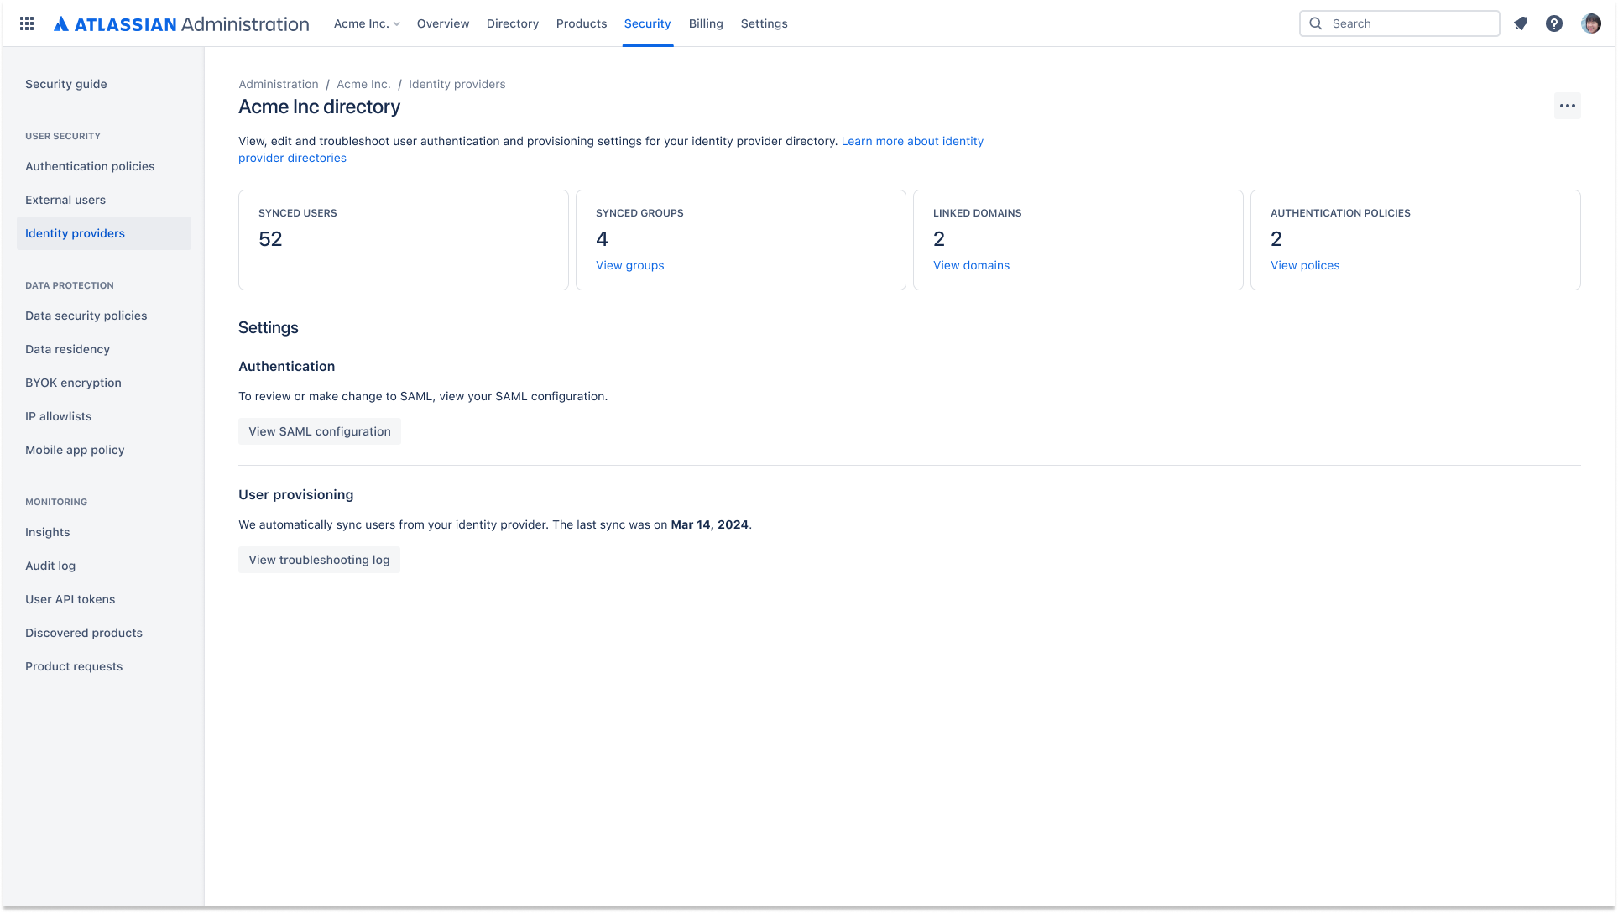Select the Security tab in navigation
The width and height of the screenshot is (1618, 913).
point(647,23)
